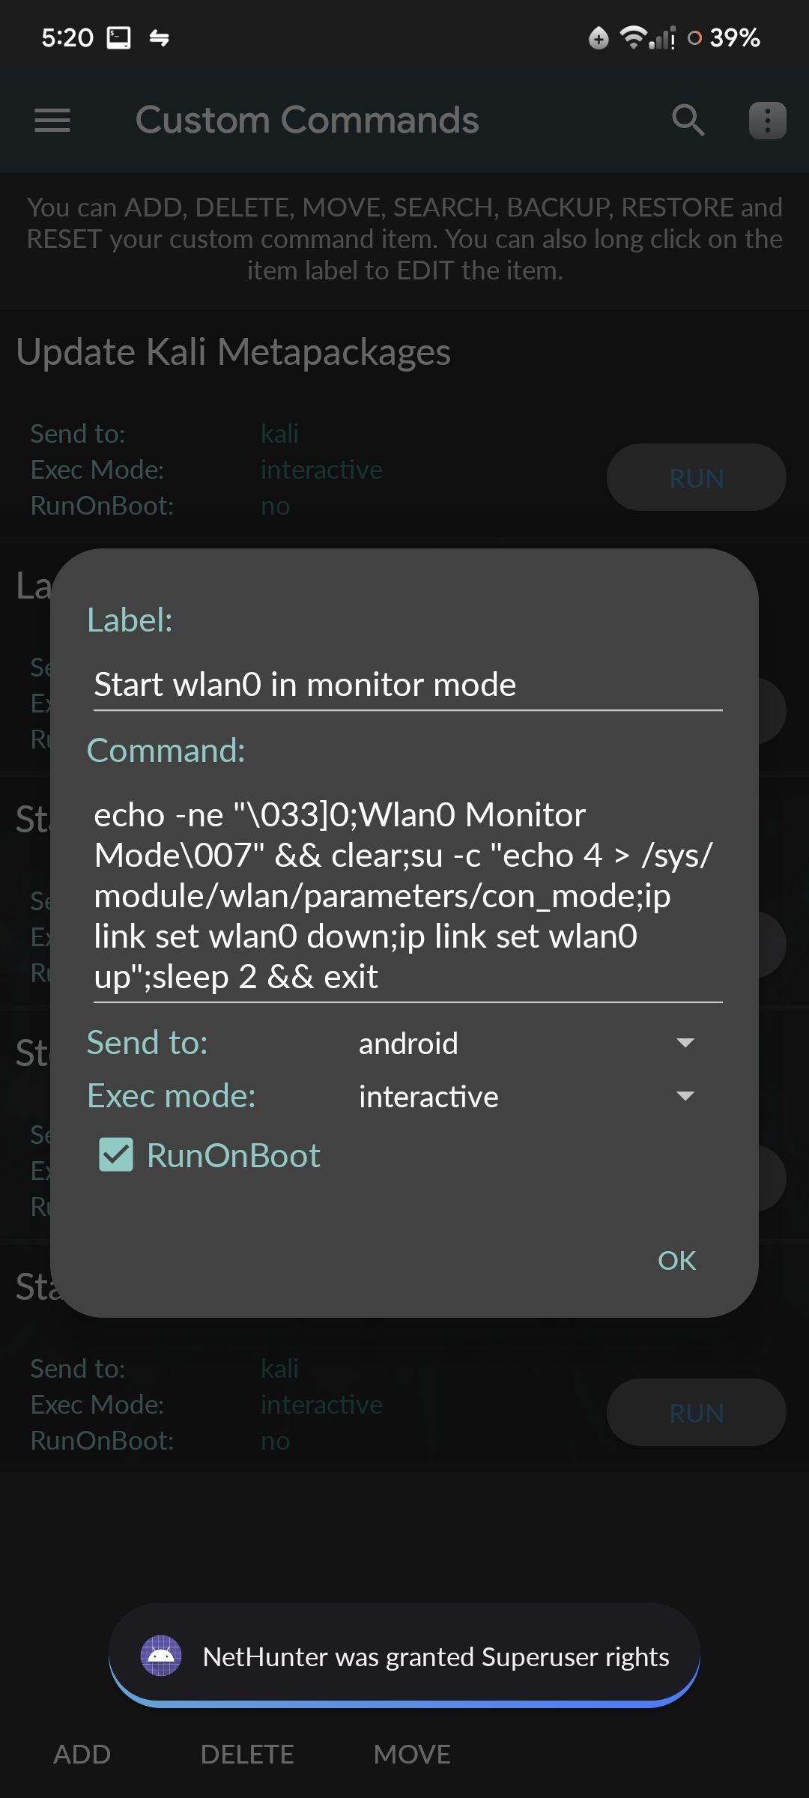Screen dimensions: 809x1798
Task: Expand the Send to android dropdown
Action: coord(527,1043)
